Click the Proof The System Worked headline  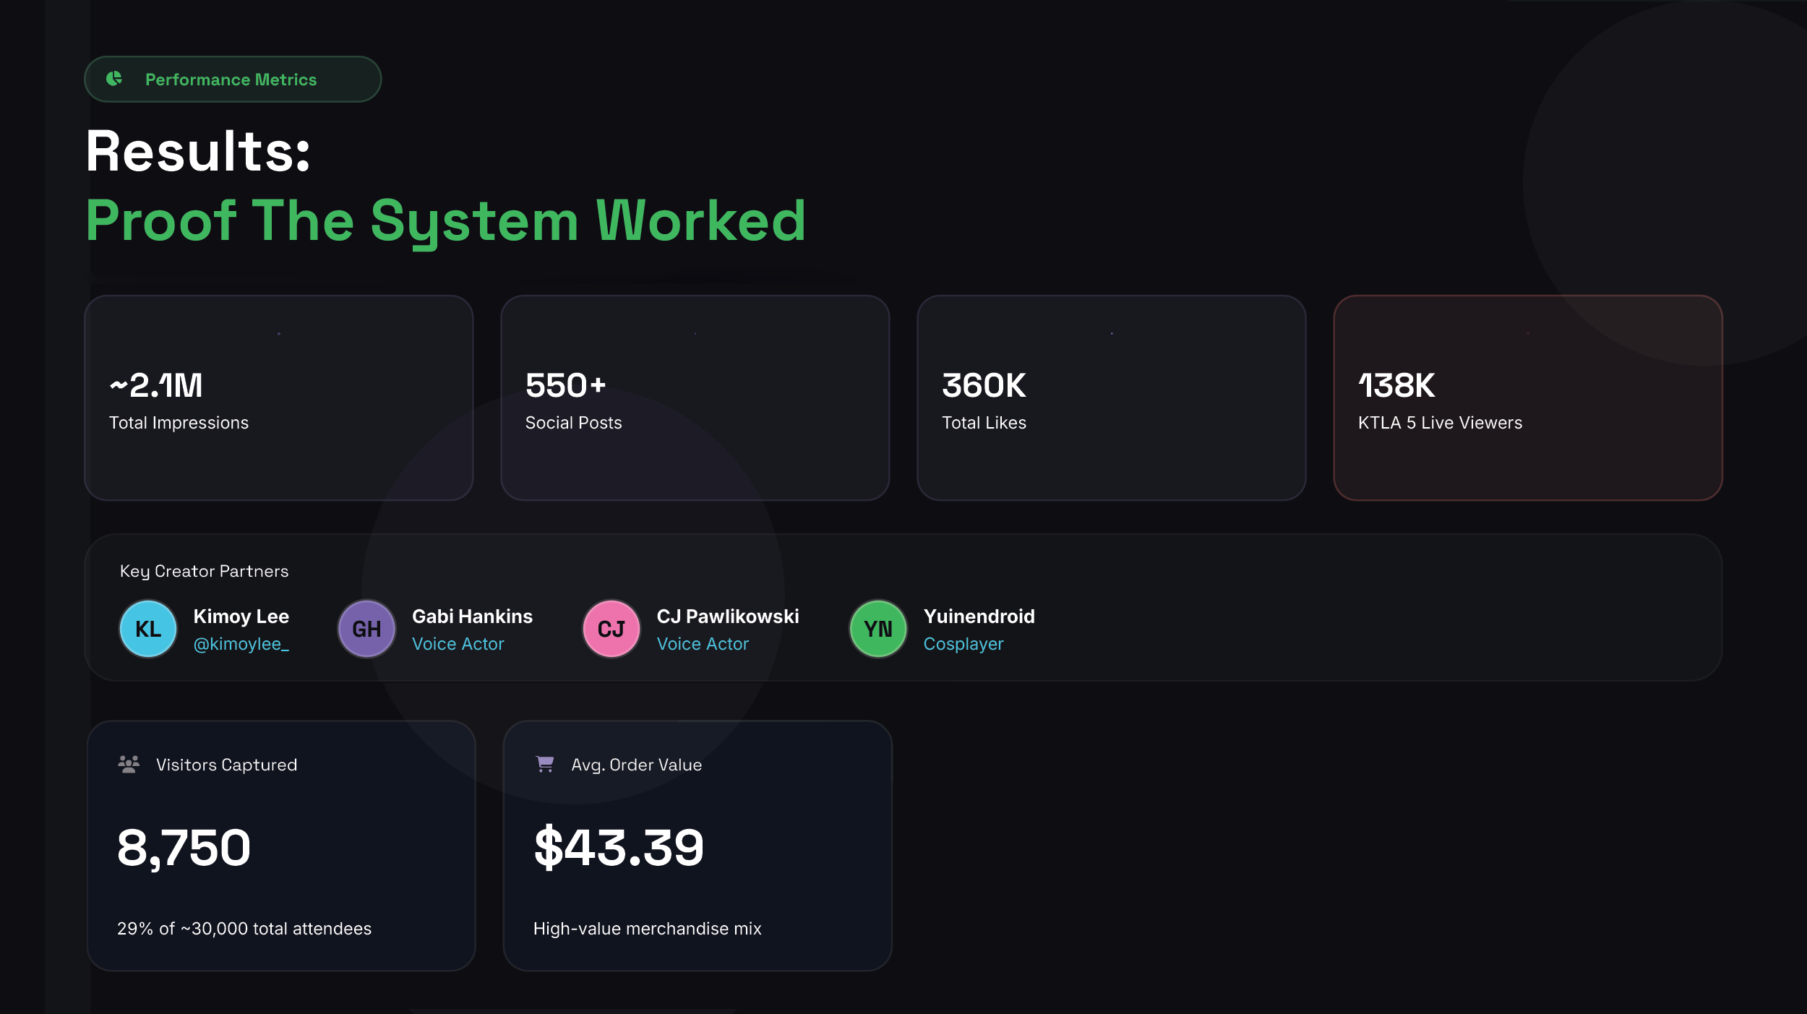coord(445,221)
